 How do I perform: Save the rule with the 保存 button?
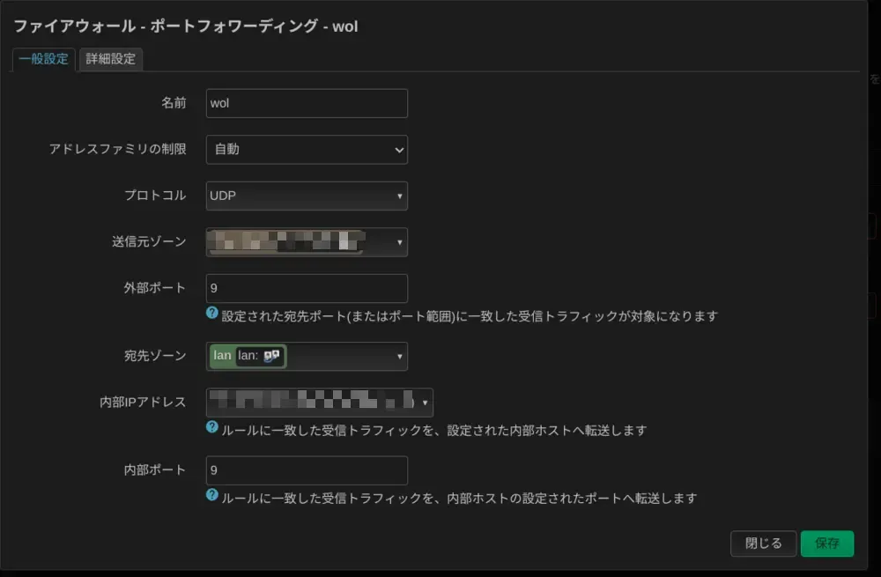(x=826, y=544)
